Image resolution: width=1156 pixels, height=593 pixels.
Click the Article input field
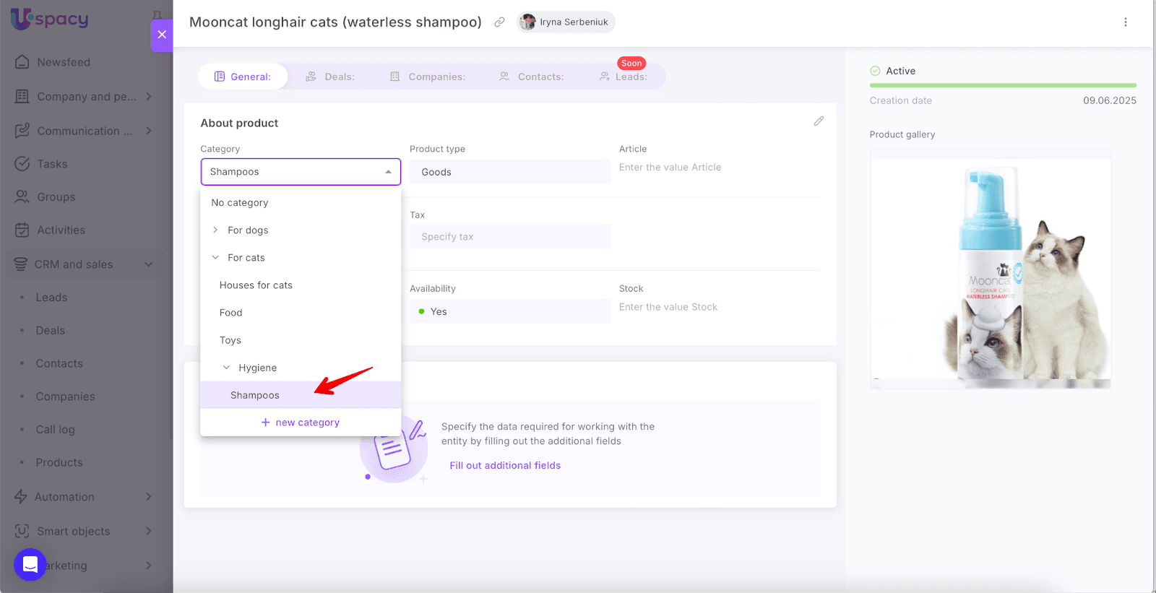click(x=719, y=168)
